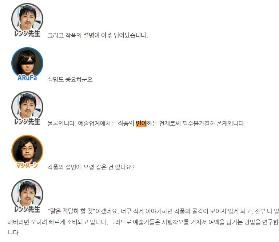
Task: Click レンシ先生 label beside '그리고 작품의' text
Action: tap(27, 33)
